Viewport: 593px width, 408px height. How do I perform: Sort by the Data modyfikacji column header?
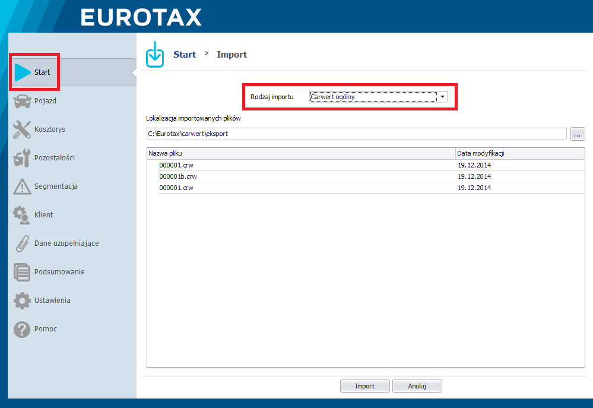coord(520,153)
